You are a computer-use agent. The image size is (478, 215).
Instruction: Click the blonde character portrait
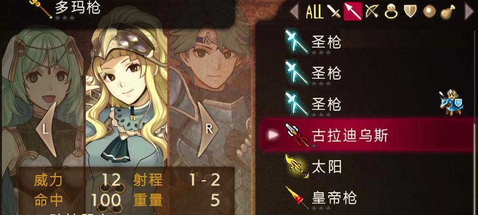126,101
